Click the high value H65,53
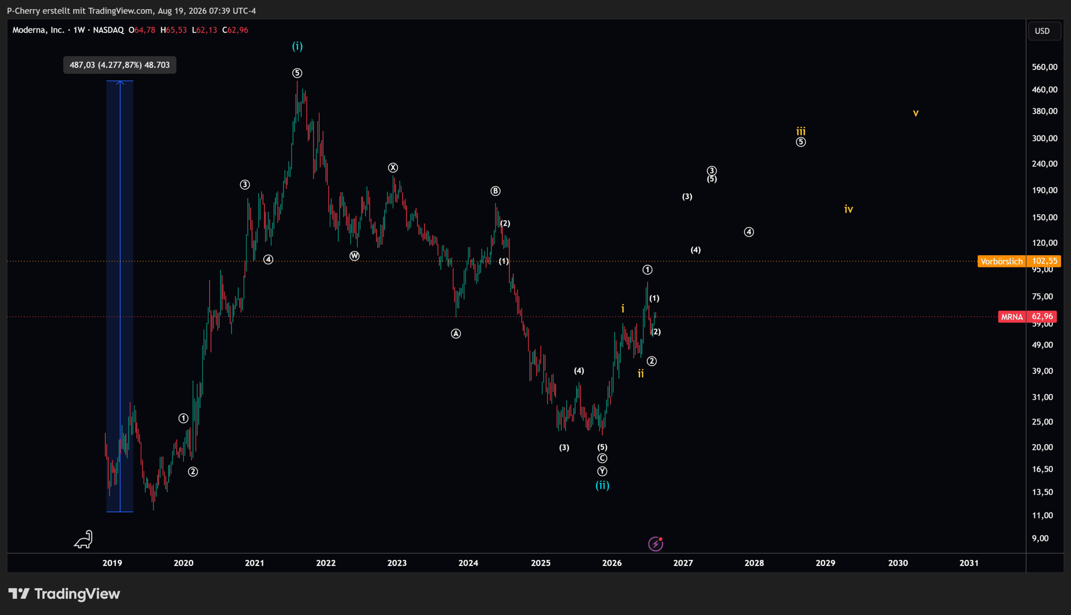1071x615 pixels. (173, 30)
